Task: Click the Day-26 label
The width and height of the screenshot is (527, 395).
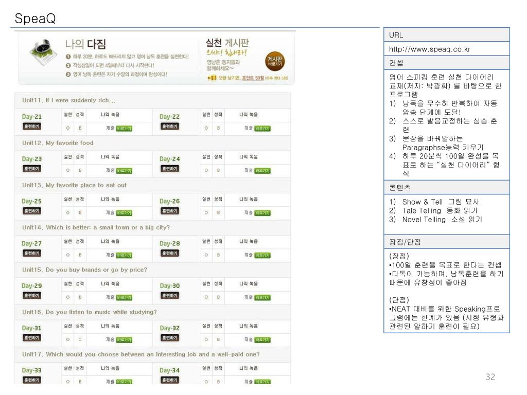Action: coord(170,201)
